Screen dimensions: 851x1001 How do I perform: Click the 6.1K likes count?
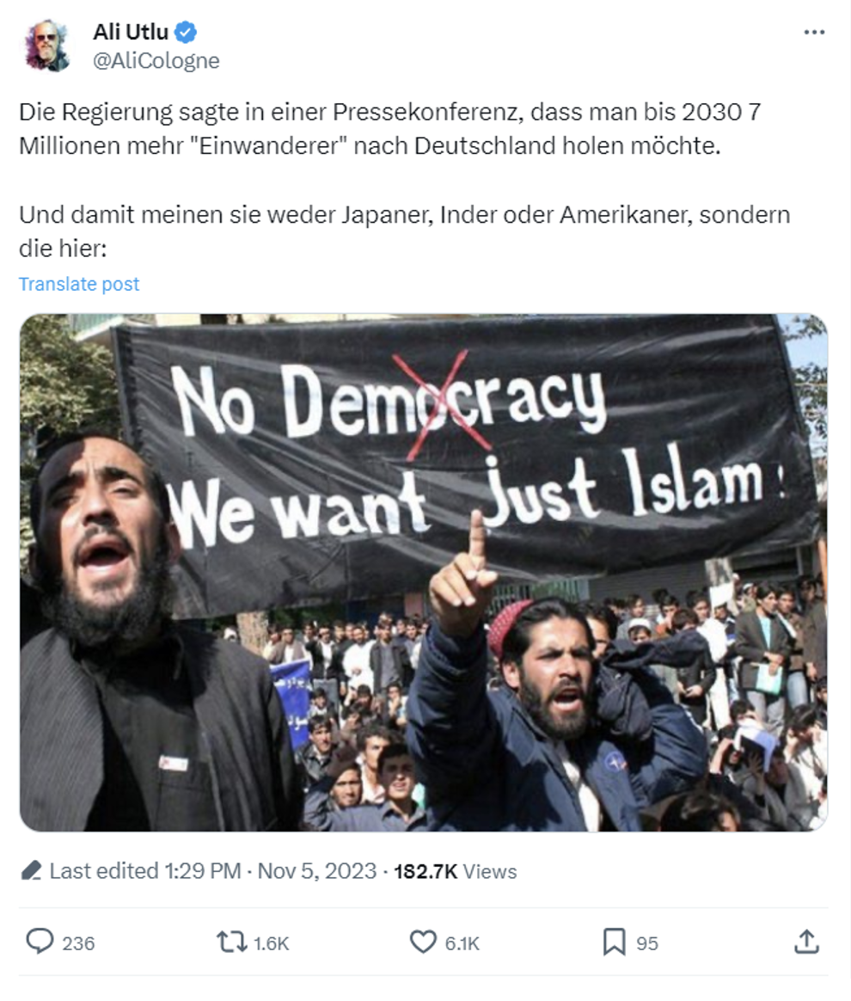tap(462, 943)
